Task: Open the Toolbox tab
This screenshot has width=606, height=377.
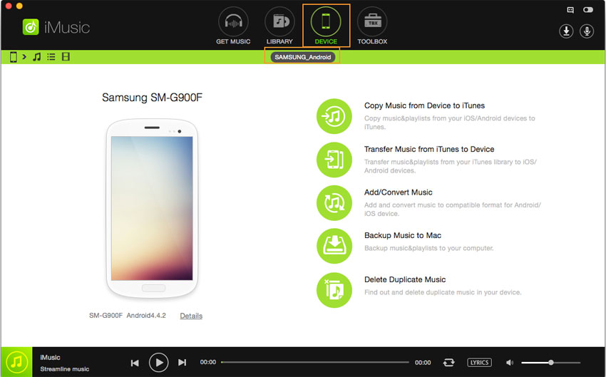Action: [x=371, y=24]
